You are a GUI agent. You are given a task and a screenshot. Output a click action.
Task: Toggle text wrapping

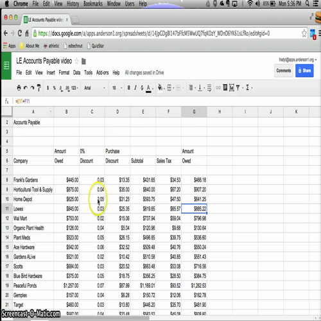click(209, 88)
